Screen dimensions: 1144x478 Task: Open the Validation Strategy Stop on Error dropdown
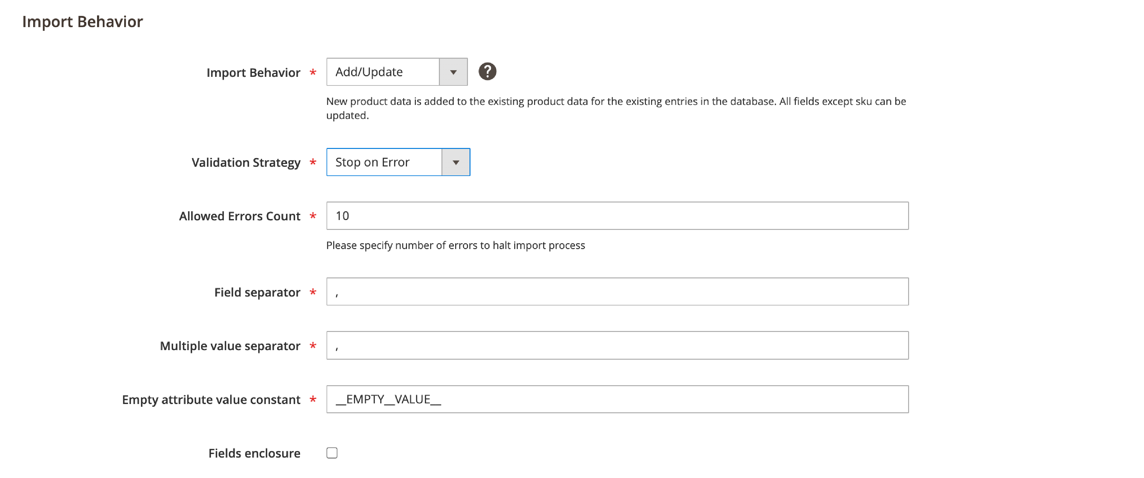pyautogui.click(x=398, y=162)
